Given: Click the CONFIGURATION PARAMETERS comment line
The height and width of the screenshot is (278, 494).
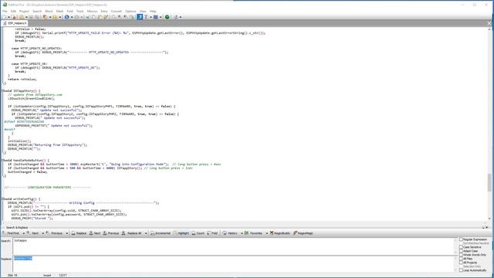Looking at the screenshot, I should coord(48,188).
